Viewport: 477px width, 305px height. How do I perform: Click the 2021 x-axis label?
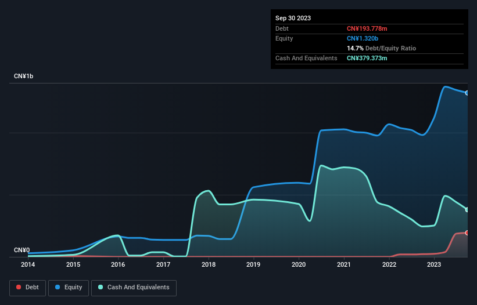coord(344,264)
